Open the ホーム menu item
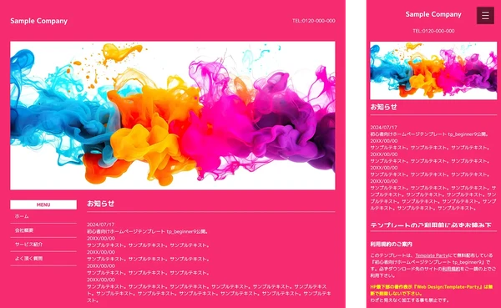Screen dimensions: 501x308 coord(43,216)
